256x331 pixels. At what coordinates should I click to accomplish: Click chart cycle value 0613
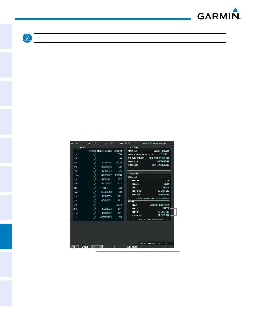point(166,209)
